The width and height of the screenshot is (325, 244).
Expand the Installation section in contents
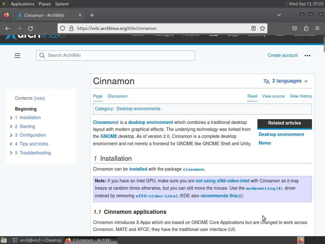tap(11, 118)
